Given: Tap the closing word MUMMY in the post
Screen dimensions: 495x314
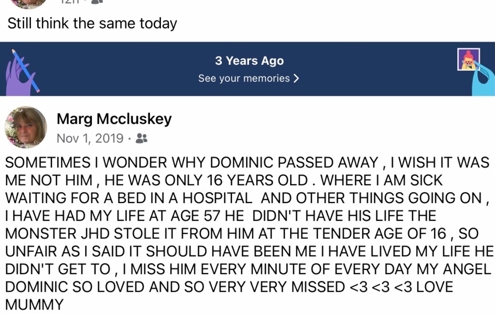Looking at the screenshot, I should click(x=34, y=305).
